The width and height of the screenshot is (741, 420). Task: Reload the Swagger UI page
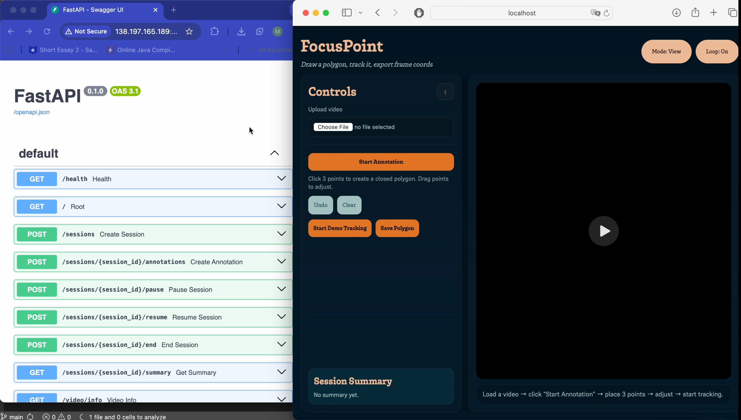coord(47,31)
